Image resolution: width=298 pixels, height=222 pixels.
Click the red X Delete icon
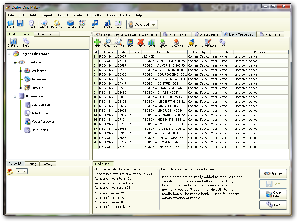141,43
